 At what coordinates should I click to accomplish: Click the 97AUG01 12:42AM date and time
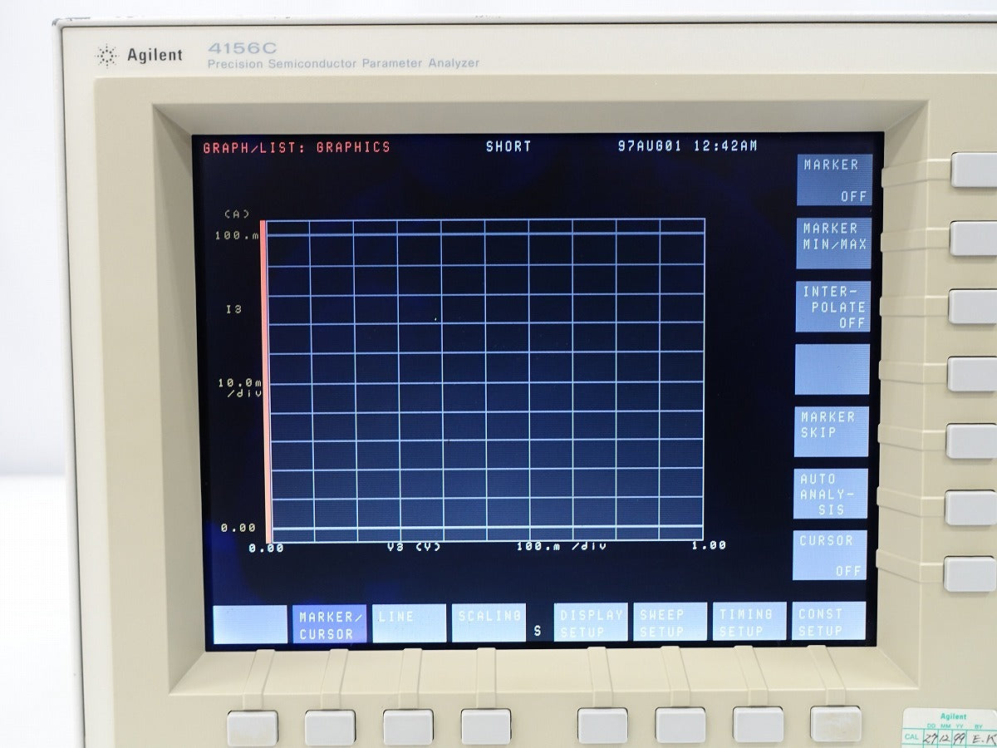[x=687, y=145]
